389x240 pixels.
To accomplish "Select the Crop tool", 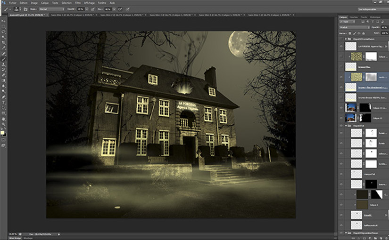I will coord(3,43).
